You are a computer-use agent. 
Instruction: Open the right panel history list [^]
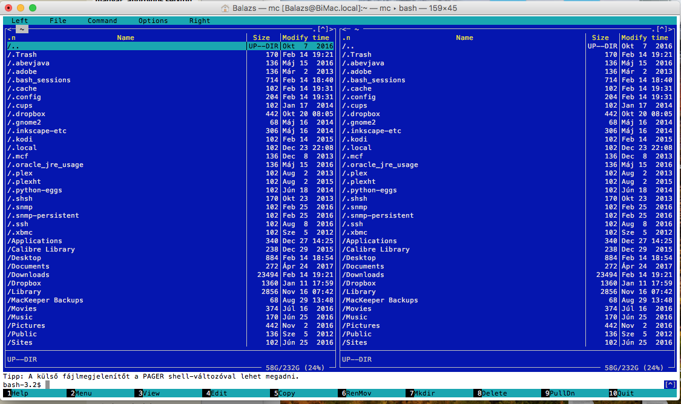pos(662,29)
